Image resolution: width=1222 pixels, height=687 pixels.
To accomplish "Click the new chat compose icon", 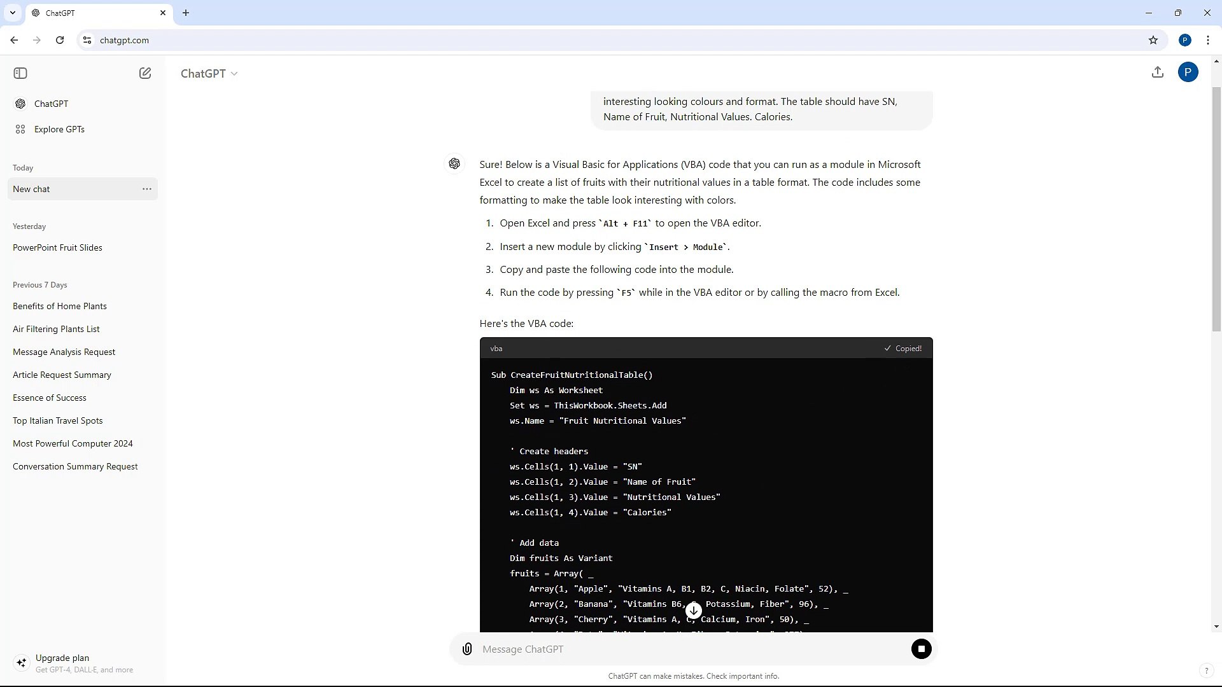I will pos(145,73).
